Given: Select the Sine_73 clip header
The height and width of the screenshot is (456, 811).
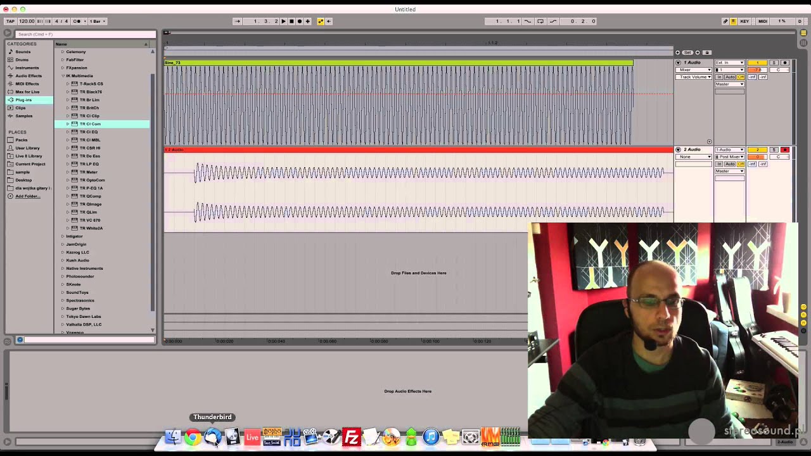Looking at the screenshot, I should 399,63.
